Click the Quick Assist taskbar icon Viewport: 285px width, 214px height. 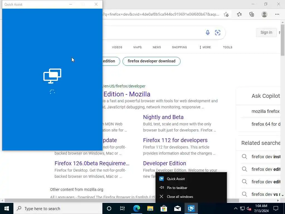tap(191, 208)
